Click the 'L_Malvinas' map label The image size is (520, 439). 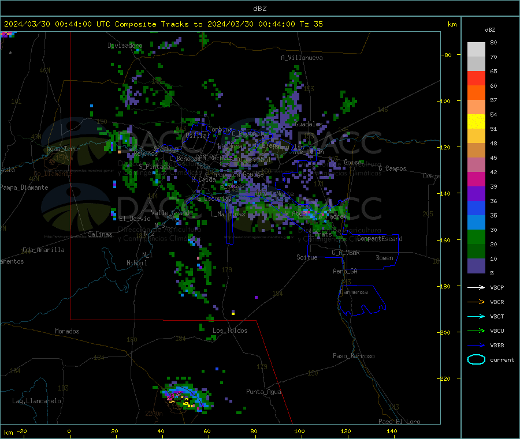click(228, 214)
